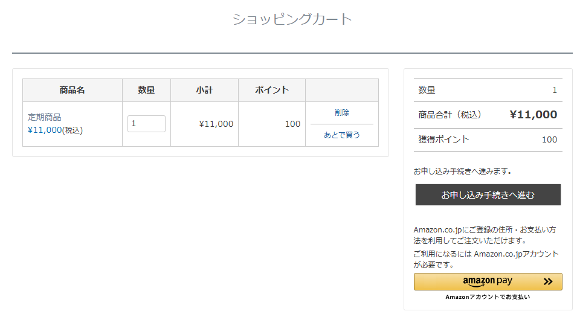577x317 pixels.
Task: Click the Amazonアカウントでお支払い caption
Action: (x=488, y=297)
